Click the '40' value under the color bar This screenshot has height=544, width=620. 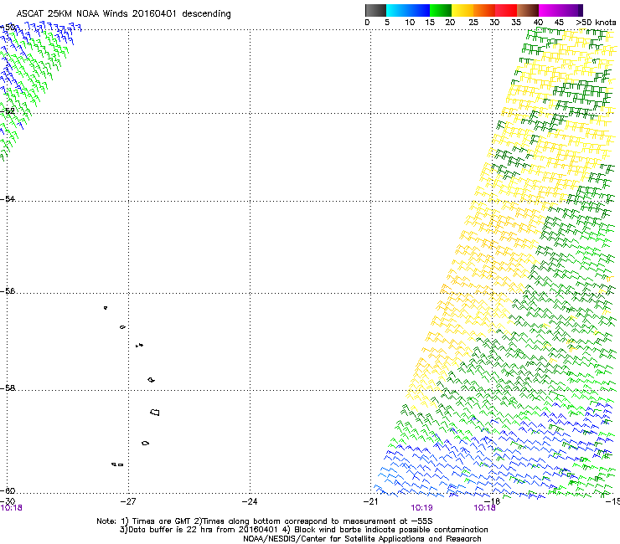click(538, 23)
